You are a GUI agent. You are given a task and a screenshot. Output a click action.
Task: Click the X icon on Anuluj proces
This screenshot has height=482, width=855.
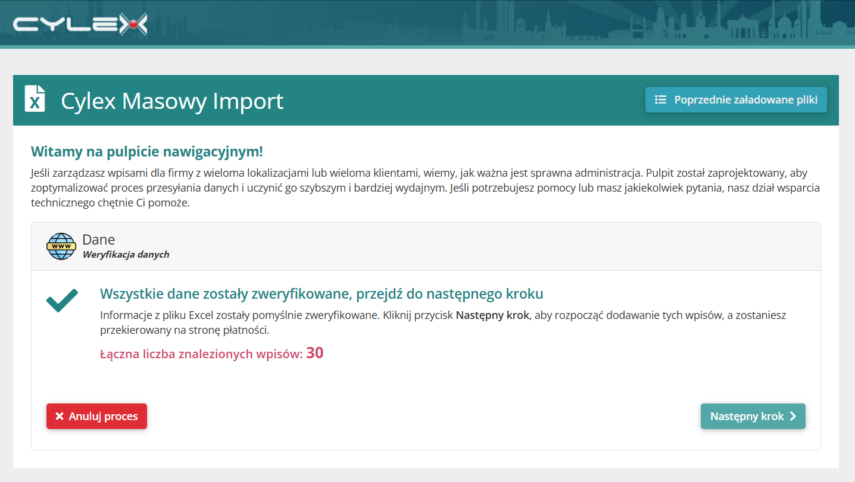coord(60,417)
